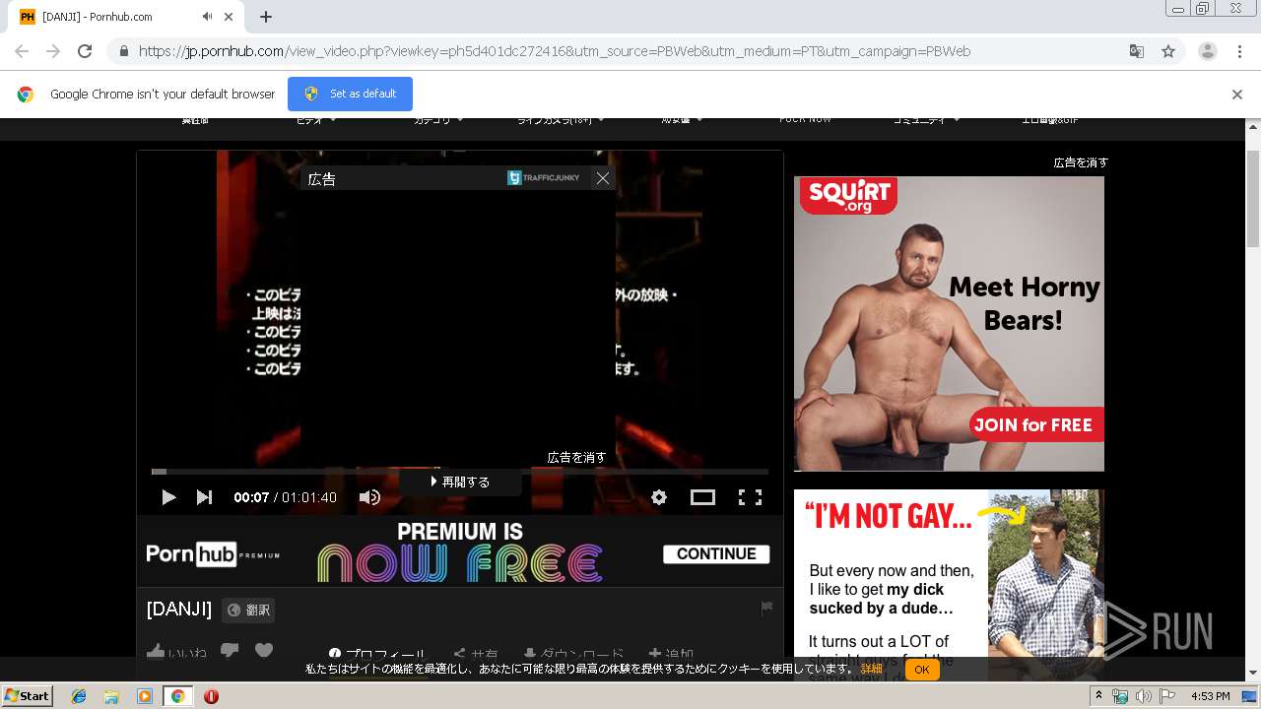Go forward with the forward arrow
The width and height of the screenshot is (1261, 709).
[x=53, y=51]
